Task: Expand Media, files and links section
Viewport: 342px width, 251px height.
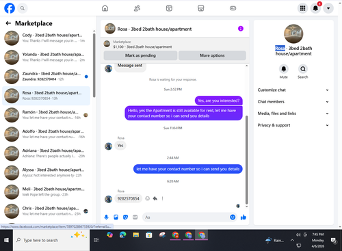Action: coord(293,114)
